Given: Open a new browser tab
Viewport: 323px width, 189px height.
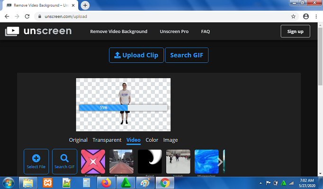Looking at the screenshot, I should coord(85,5).
